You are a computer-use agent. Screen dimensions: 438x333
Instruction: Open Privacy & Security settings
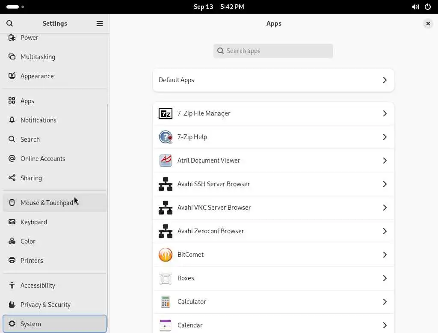pos(45,305)
